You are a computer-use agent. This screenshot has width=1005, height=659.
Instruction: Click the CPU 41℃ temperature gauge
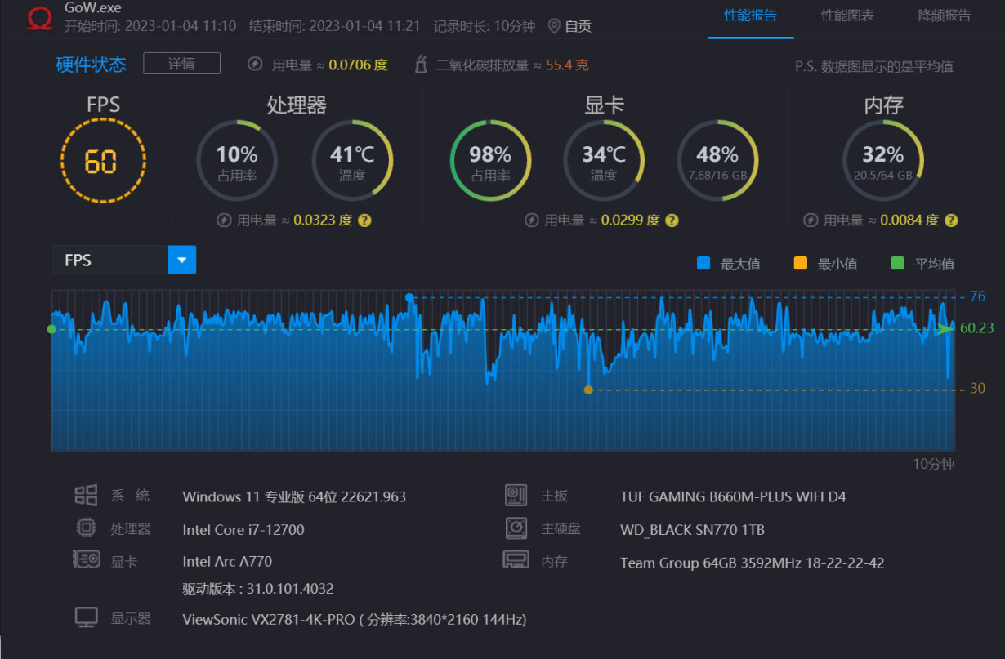tap(352, 161)
